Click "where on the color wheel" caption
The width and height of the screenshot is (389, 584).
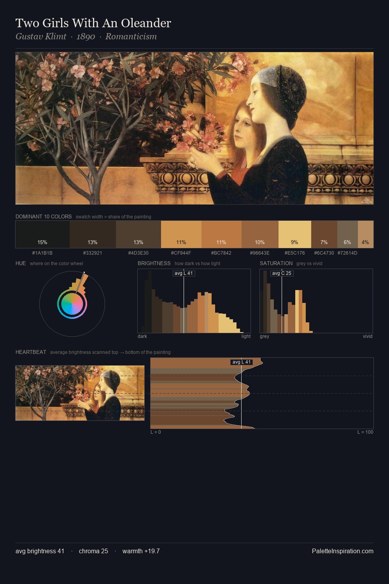[x=56, y=264]
